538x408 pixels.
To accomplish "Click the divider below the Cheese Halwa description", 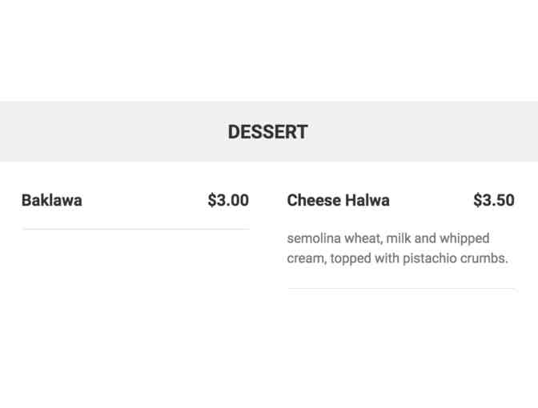I will click(401, 288).
